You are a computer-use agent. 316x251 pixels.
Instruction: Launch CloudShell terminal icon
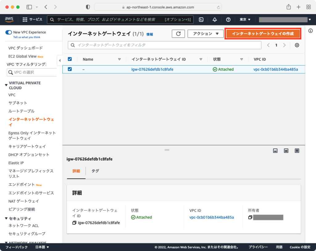[201, 19]
